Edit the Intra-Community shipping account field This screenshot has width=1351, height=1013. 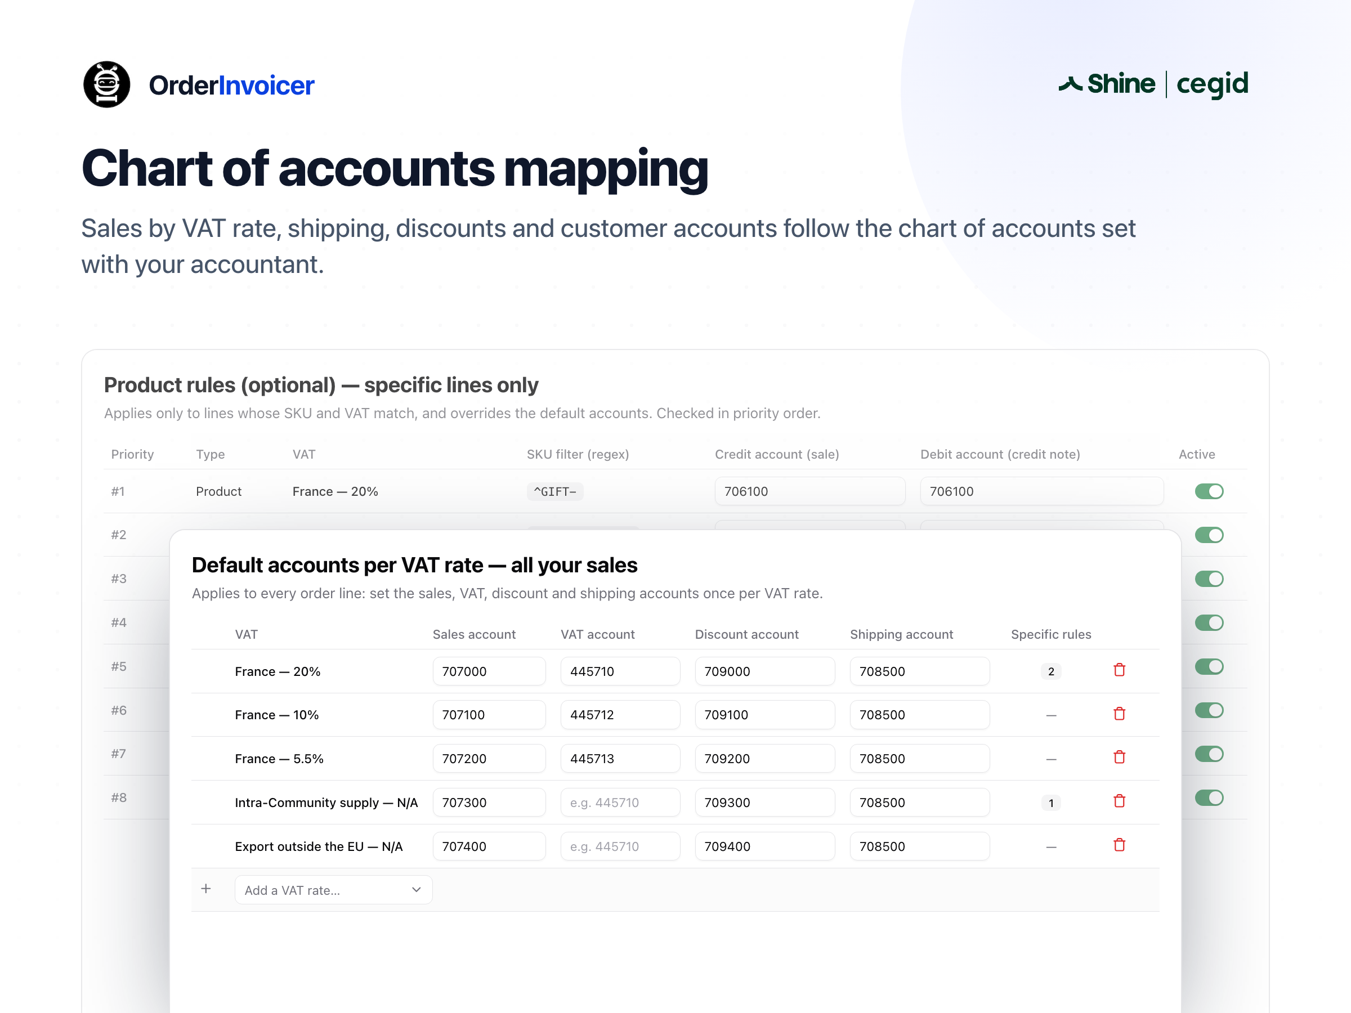point(920,803)
